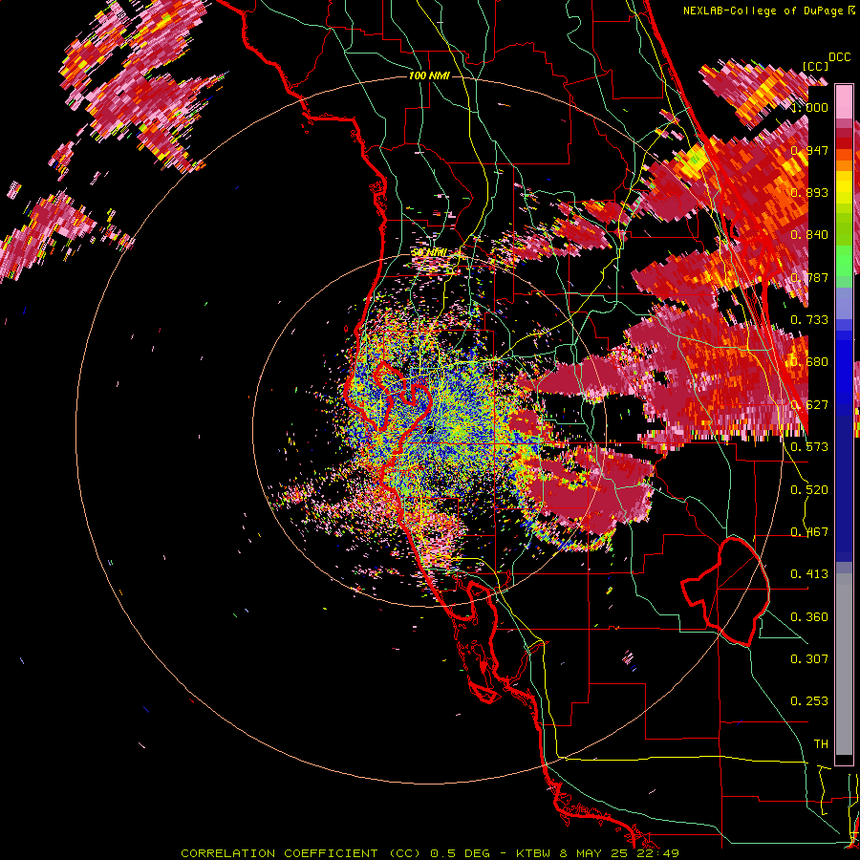
Task: Click the 0.413 scale value
Action: [x=809, y=574]
